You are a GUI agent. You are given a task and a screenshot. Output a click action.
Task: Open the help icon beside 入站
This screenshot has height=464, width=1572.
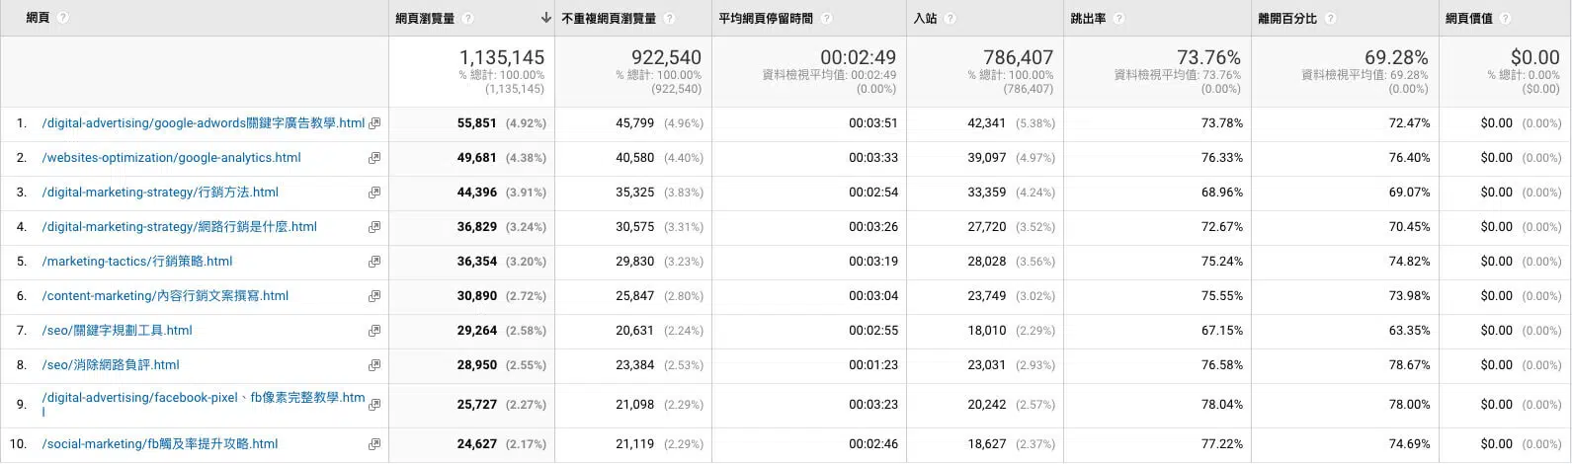click(950, 18)
